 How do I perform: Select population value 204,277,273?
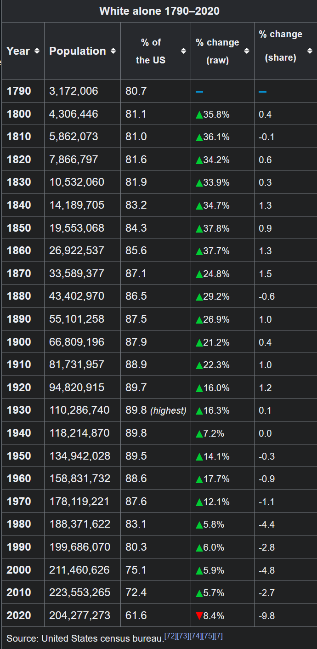point(80,615)
